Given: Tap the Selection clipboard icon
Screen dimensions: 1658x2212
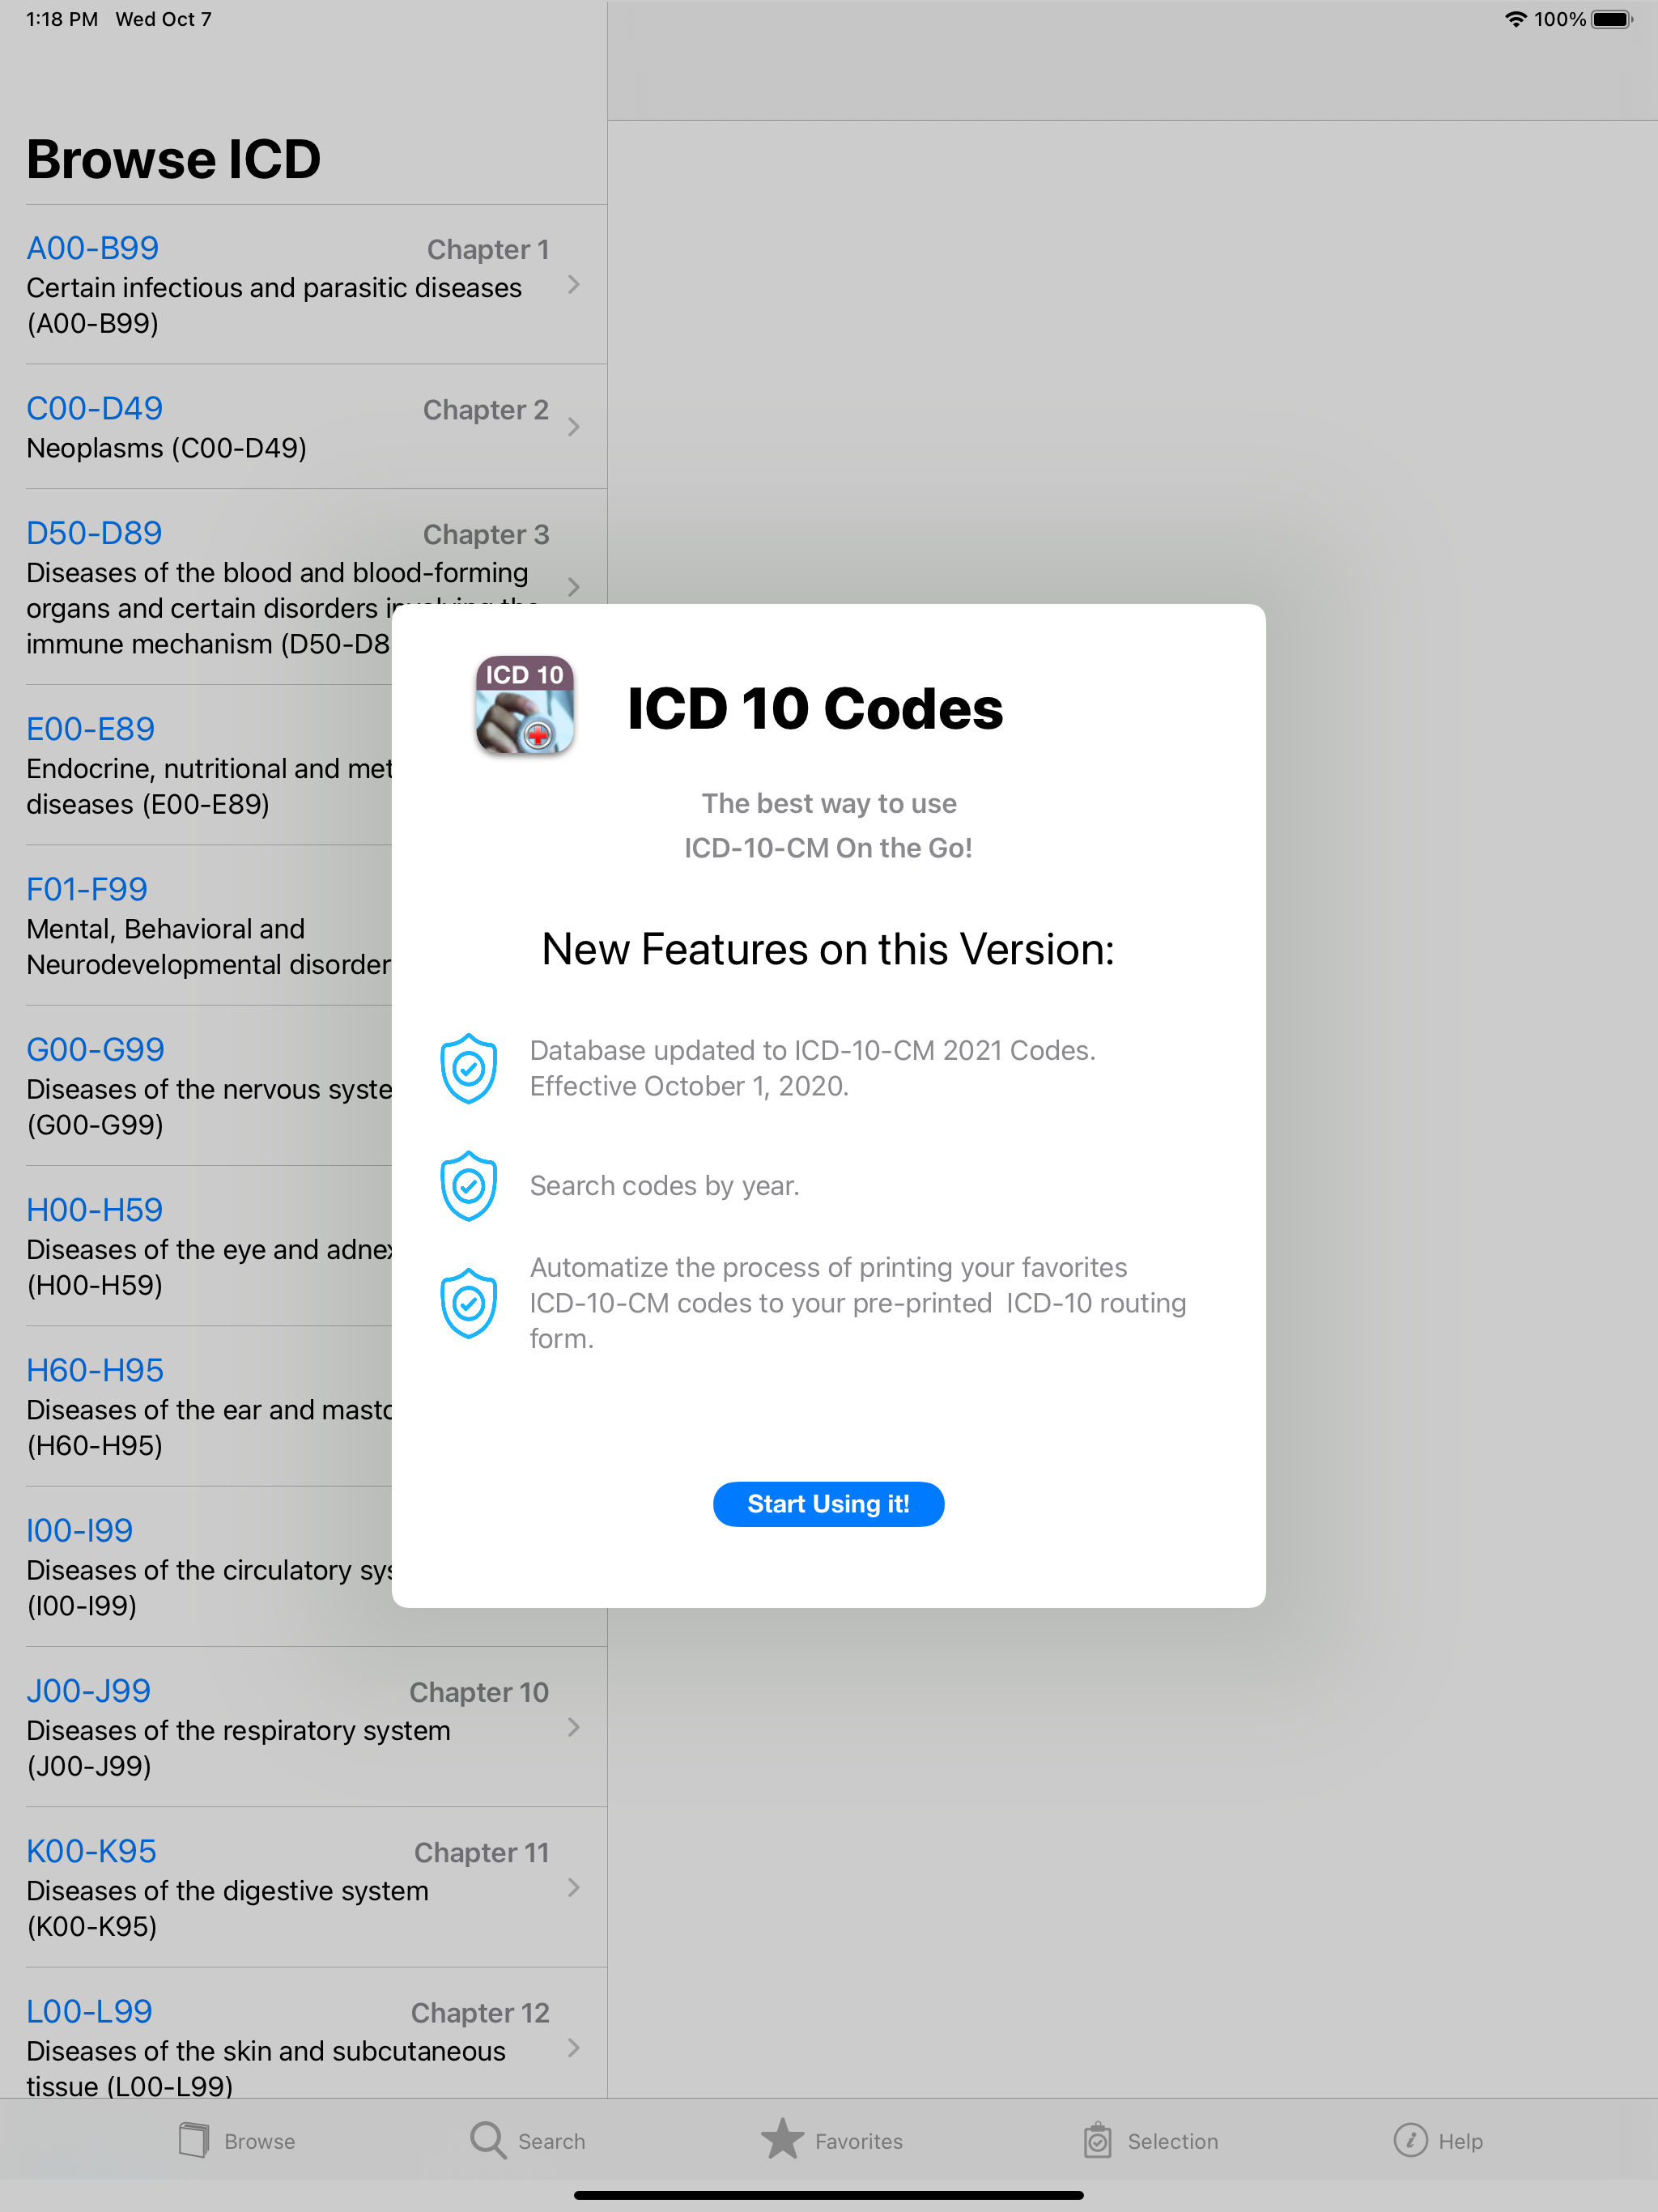Looking at the screenshot, I should tap(1097, 2140).
